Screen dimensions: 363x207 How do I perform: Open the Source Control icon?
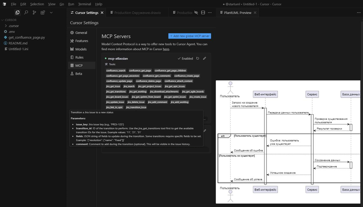pyautogui.click(x=34, y=12)
